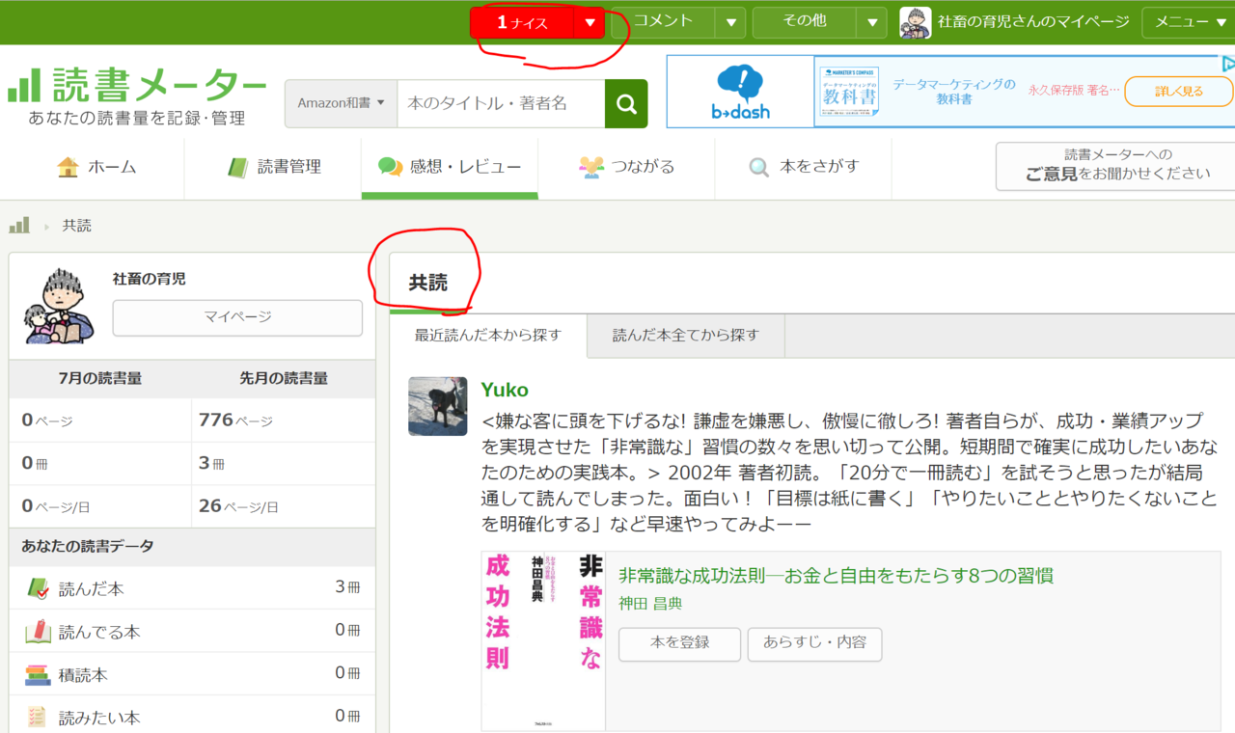Open the ホーム house icon tab
Image resolution: width=1235 pixels, height=733 pixels.
click(68, 167)
